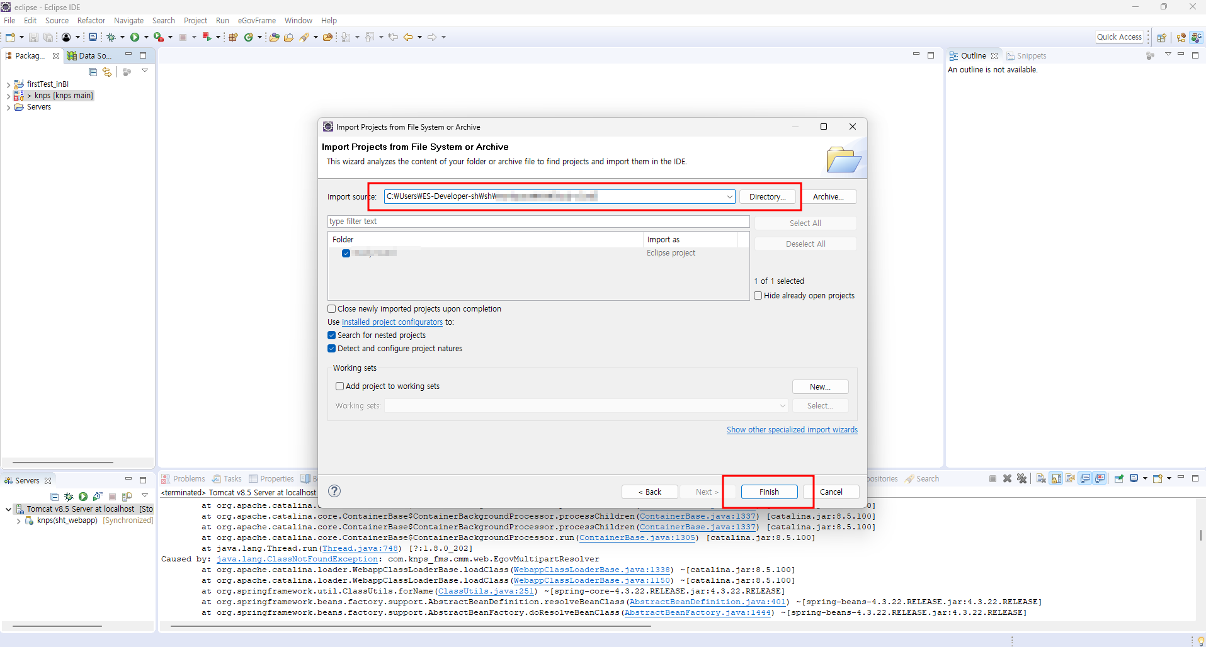Collapse the Tomcat v8.5 Server node
Screen dimensions: 1206x647
point(8,509)
